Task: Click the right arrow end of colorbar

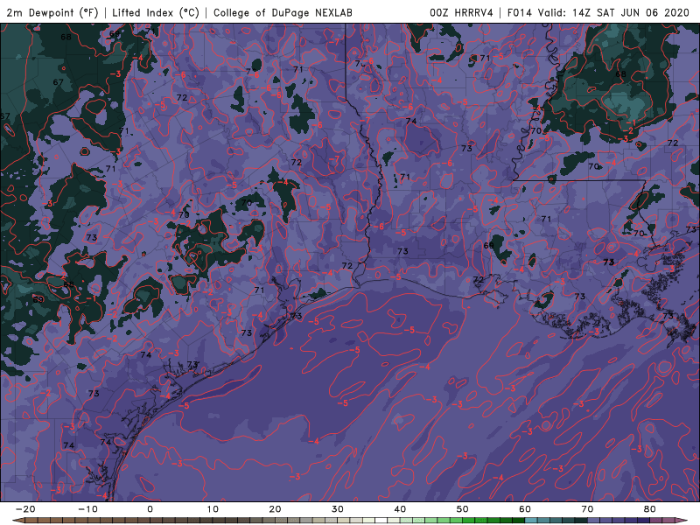Action: pos(681,520)
